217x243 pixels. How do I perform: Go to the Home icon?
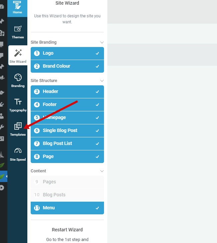(x=17, y=5)
